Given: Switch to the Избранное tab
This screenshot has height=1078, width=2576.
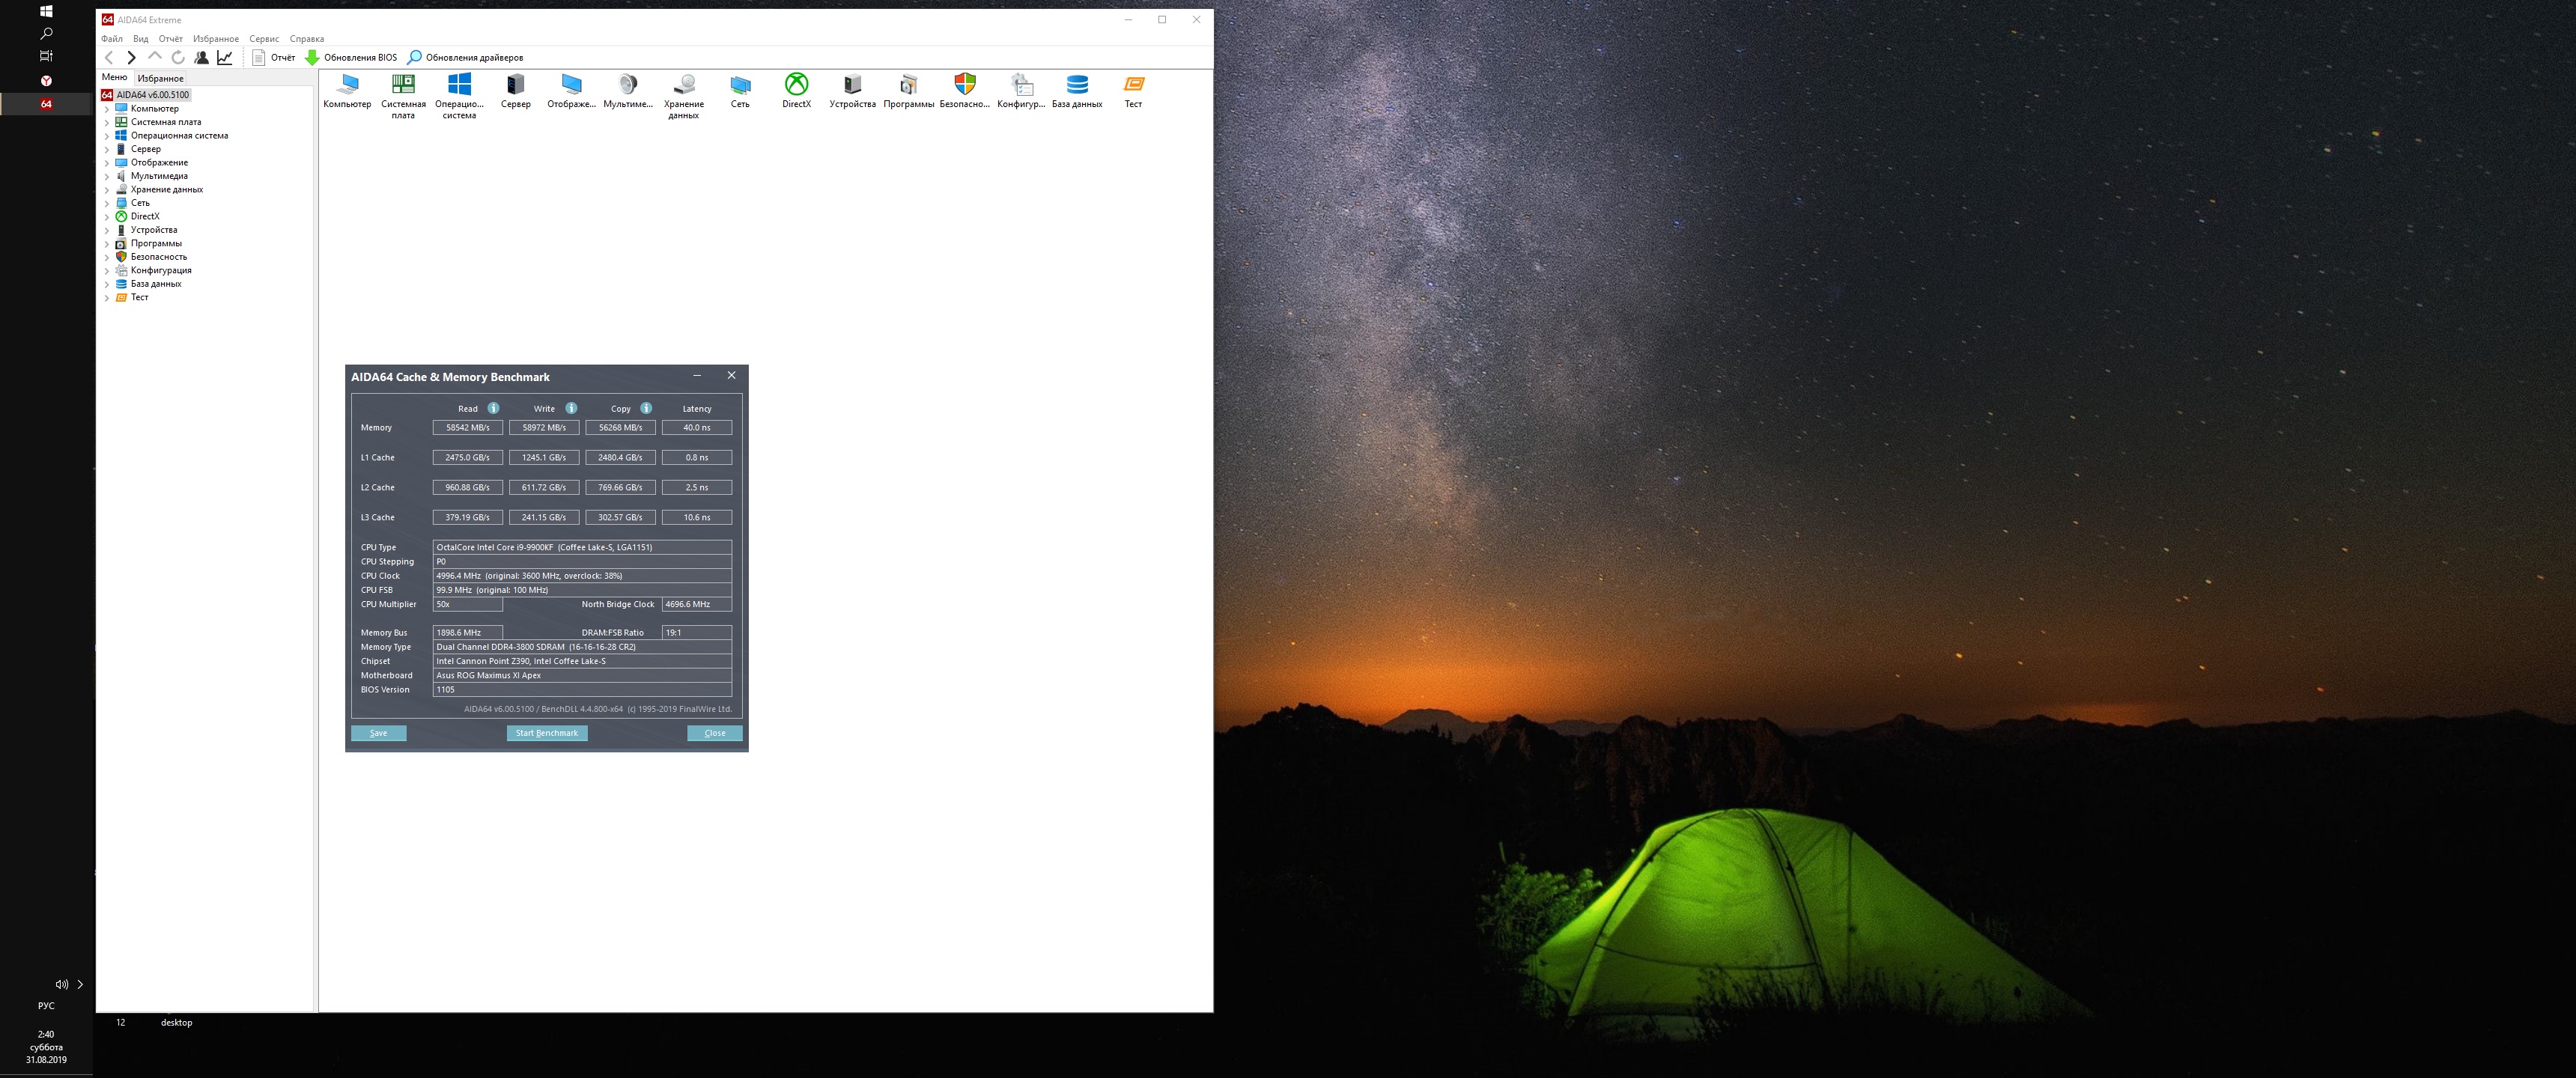Looking at the screenshot, I should (160, 78).
